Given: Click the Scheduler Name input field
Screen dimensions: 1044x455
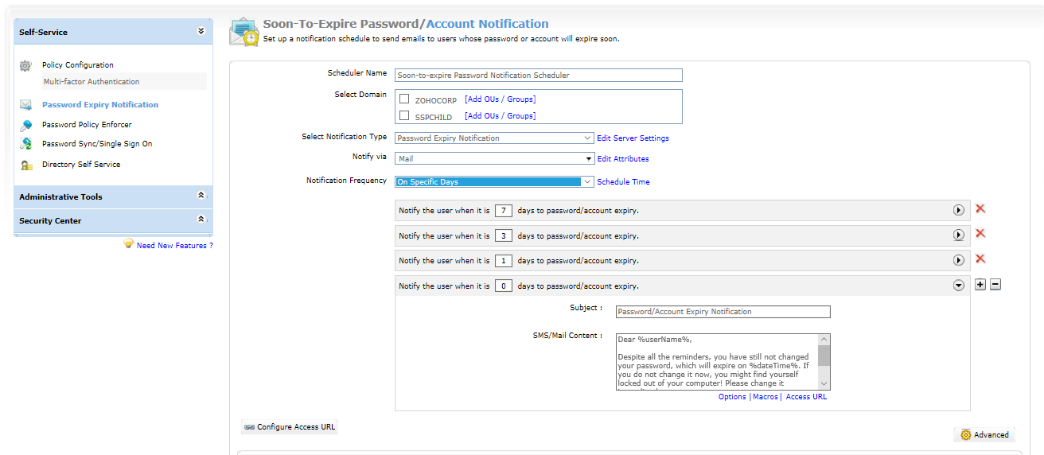Looking at the screenshot, I should (x=538, y=75).
